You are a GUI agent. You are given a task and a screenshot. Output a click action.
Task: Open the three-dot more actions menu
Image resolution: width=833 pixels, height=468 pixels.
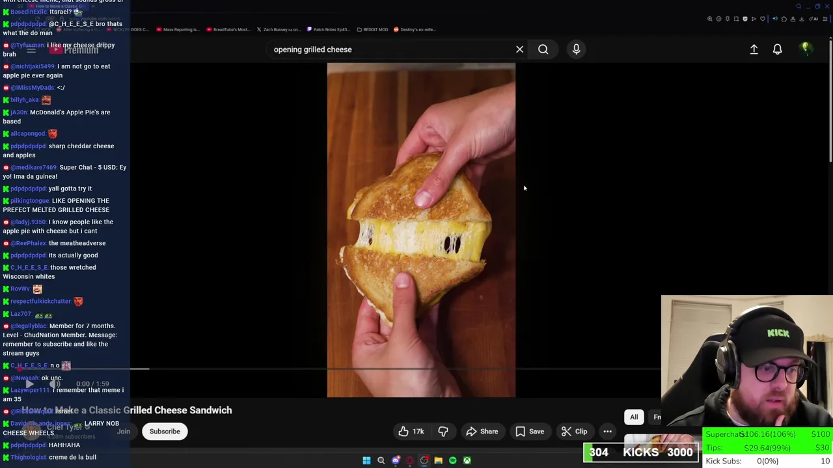(607, 432)
